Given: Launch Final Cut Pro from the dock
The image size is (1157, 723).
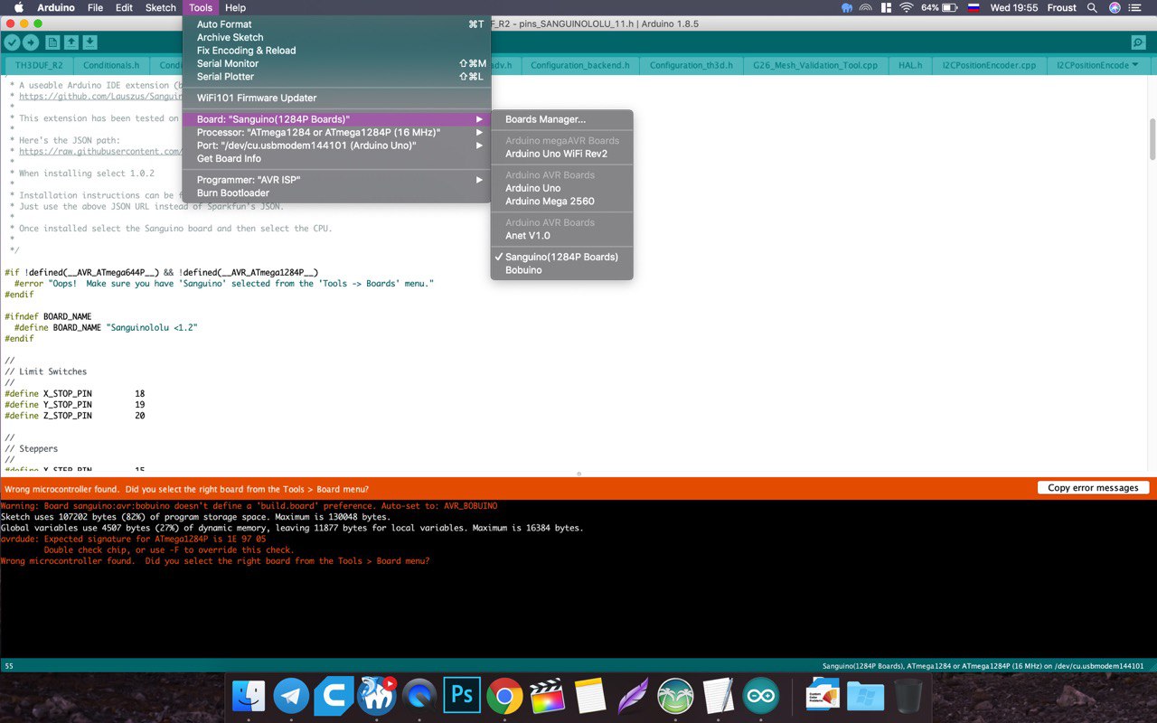Looking at the screenshot, I should 547,696.
